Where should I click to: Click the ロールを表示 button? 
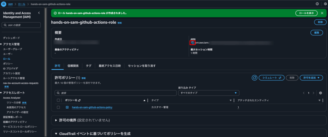[x=306, y=13]
